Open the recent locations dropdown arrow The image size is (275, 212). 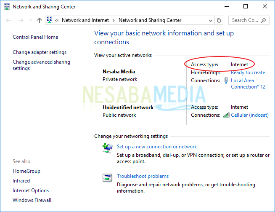click(30, 20)
